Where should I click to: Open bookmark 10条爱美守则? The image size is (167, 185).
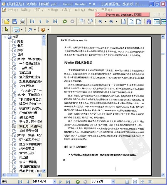click(28, 131)
